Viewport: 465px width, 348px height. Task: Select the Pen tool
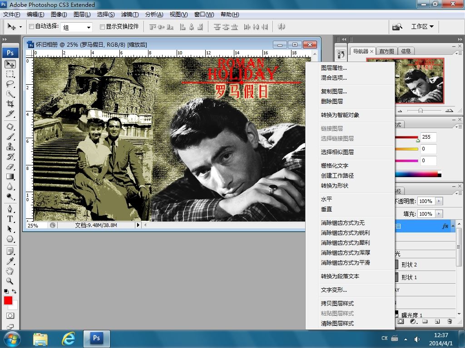[10, 209]
